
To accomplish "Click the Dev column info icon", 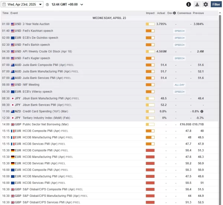I will pos(175,13).
